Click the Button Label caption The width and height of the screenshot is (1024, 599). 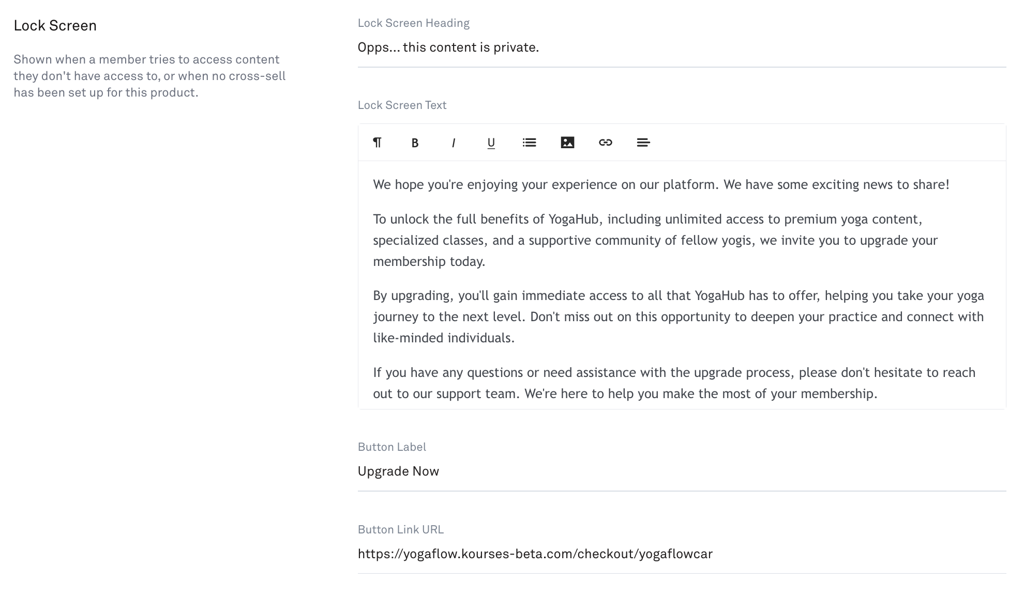392,447
